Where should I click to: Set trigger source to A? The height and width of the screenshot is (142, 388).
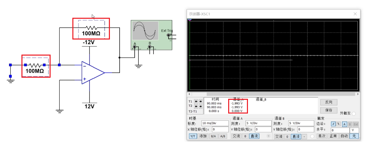[x=344, y=124]
